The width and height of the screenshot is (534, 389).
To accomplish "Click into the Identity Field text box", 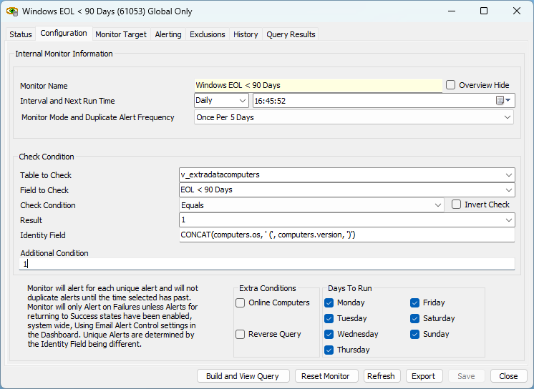I will click(346, 235).
